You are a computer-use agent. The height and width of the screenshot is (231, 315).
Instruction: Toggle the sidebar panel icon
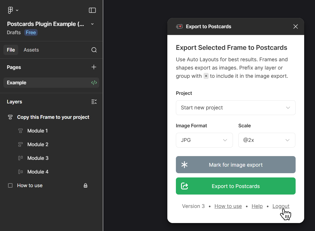tap(92, 10)
